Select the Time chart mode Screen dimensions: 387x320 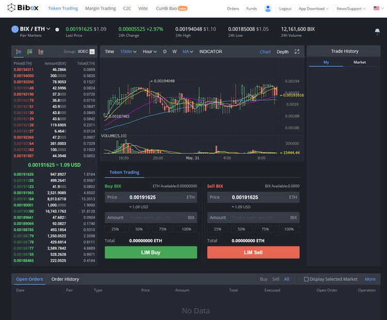point(109,52)
